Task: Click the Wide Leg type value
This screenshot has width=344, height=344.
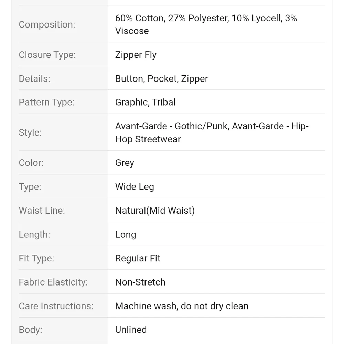Action: 135,187
